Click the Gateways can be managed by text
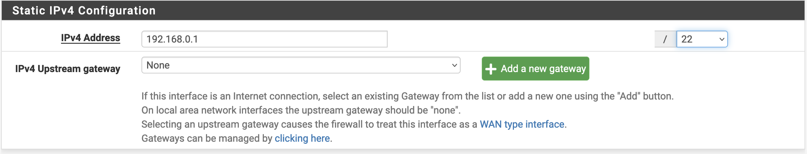This screenshot has width=807, height=154. point(207,138)
